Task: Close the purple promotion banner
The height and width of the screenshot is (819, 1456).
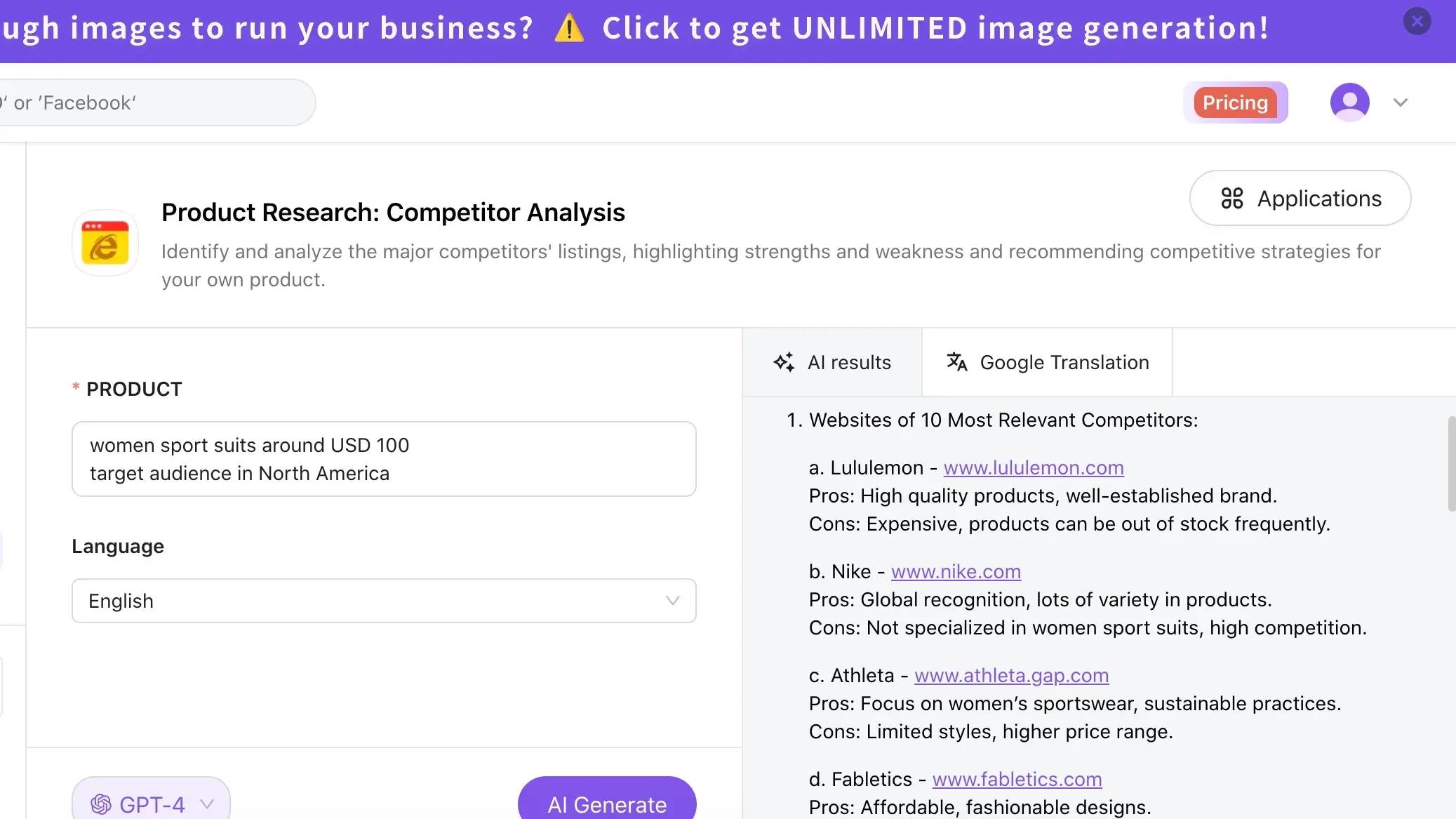Action: pyautogui.click(x=1417, y=22)
